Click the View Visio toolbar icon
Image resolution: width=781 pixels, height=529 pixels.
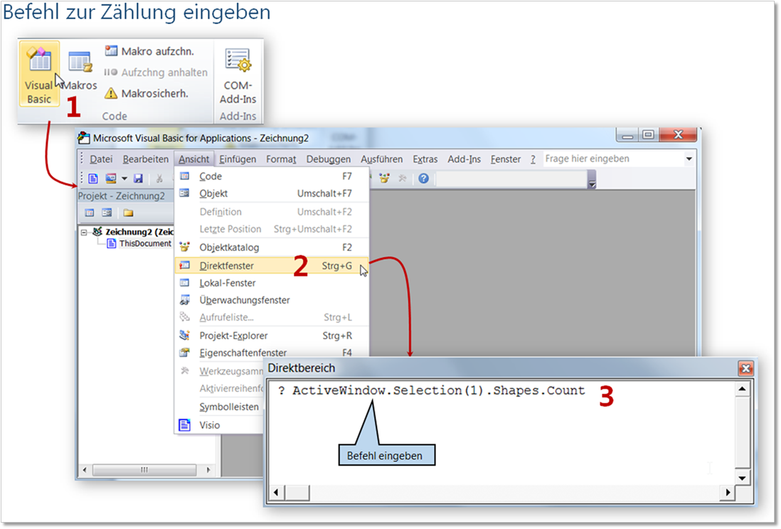[x=93, y=178]
